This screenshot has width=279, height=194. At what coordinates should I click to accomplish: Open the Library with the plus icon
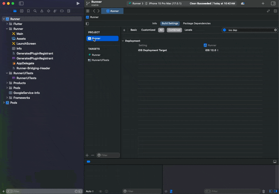[263, 3]
